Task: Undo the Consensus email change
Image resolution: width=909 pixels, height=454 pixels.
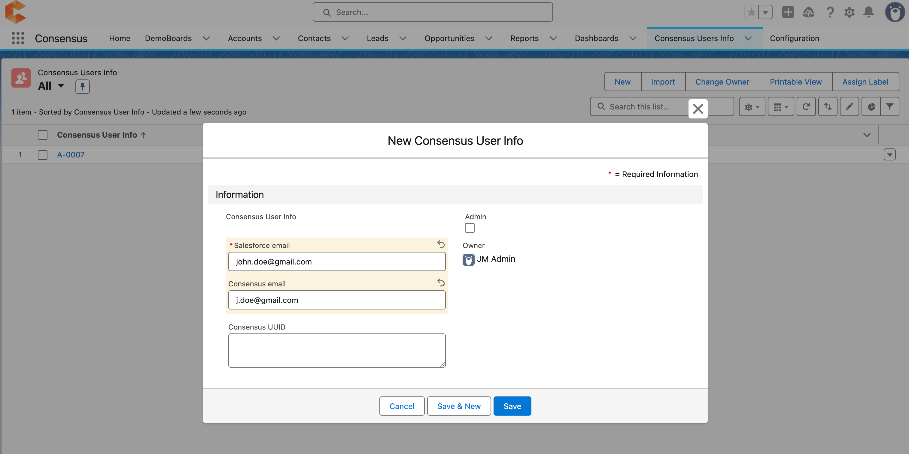Action: click(x=441, y=282)
